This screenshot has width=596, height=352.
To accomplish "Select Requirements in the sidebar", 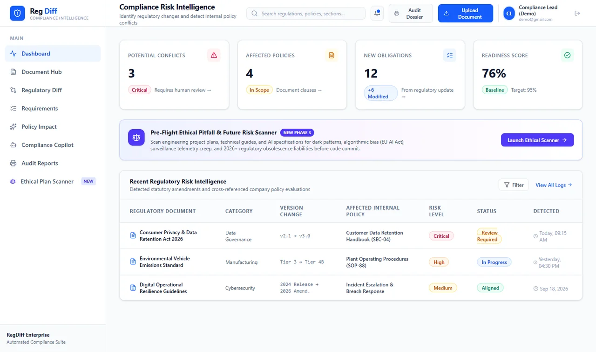I will click(x=53, y=108).
